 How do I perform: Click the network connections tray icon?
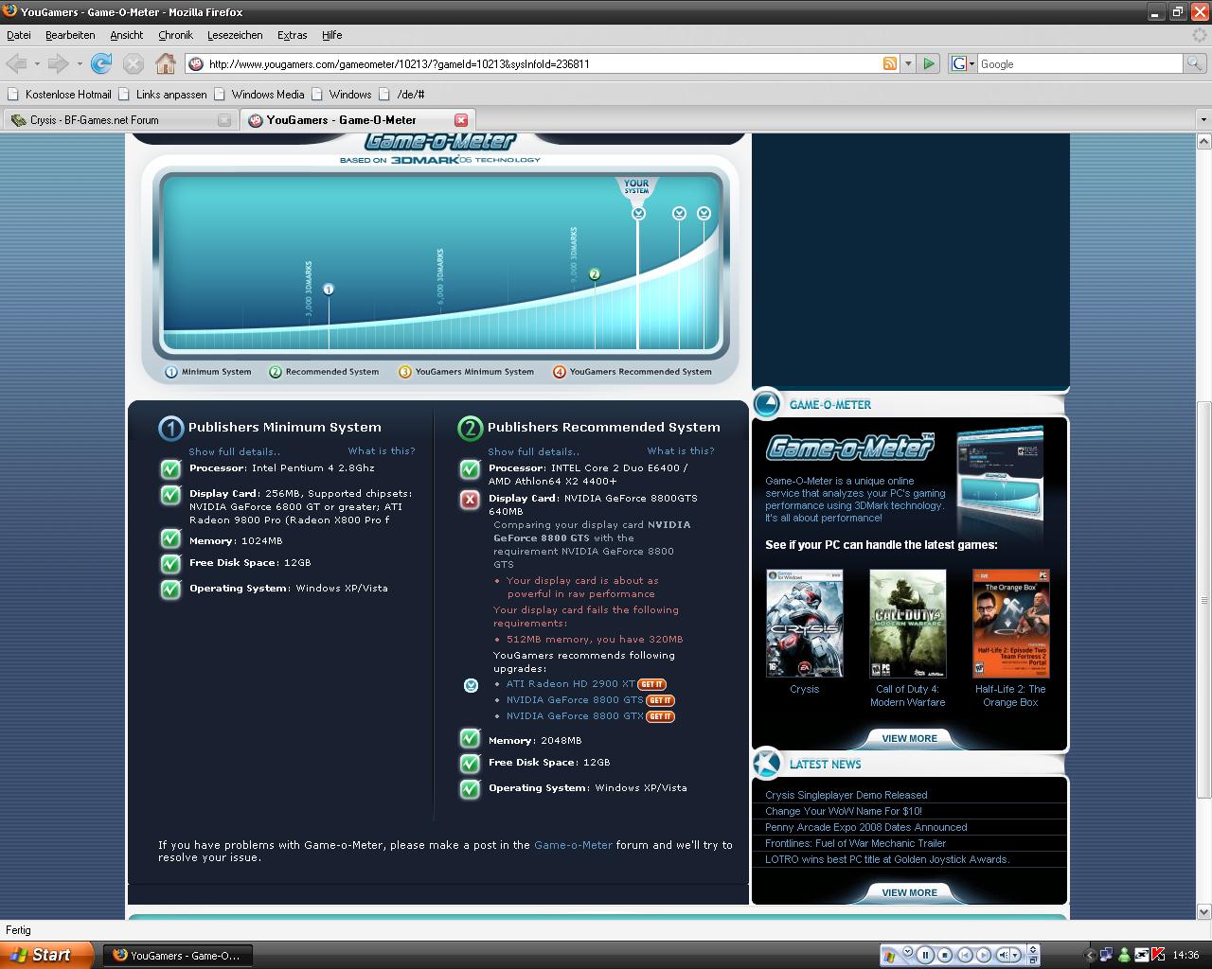1106,955
